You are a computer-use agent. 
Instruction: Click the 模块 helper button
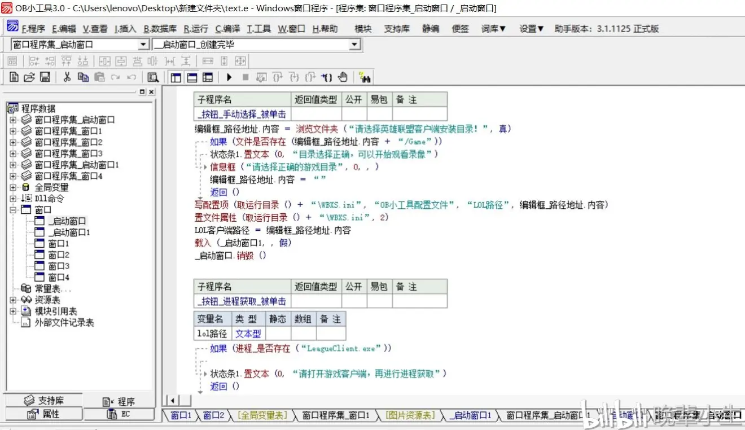[x=363, y=29]
